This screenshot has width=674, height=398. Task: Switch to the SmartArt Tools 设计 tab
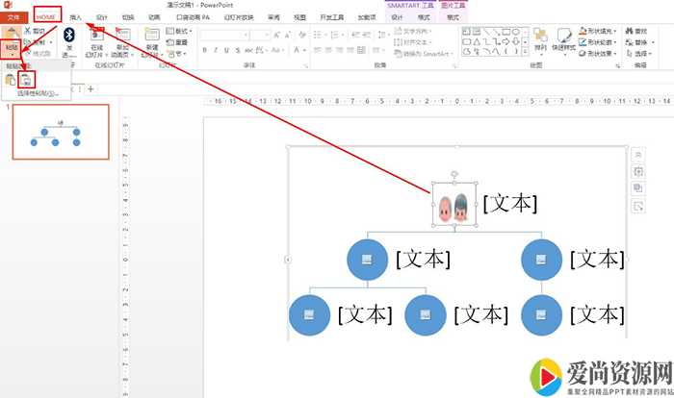tap(397, 17)
